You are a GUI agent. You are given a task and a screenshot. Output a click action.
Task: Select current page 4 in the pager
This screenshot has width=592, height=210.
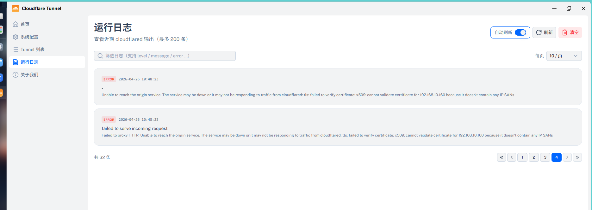pos(557,157)
